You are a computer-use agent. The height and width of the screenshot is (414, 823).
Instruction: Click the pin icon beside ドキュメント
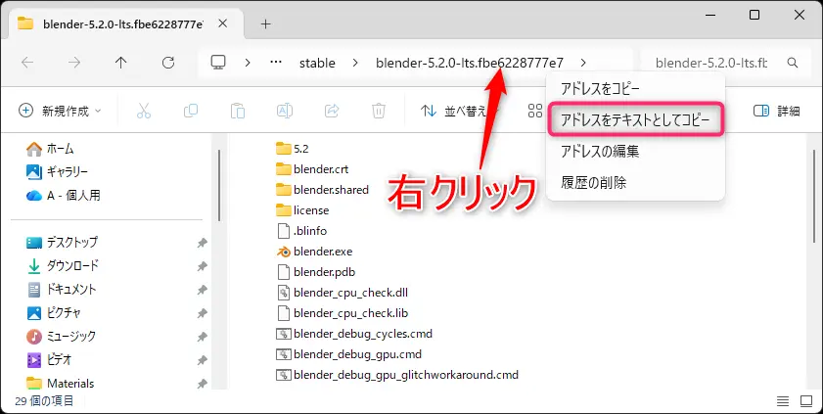click(202, 290)
